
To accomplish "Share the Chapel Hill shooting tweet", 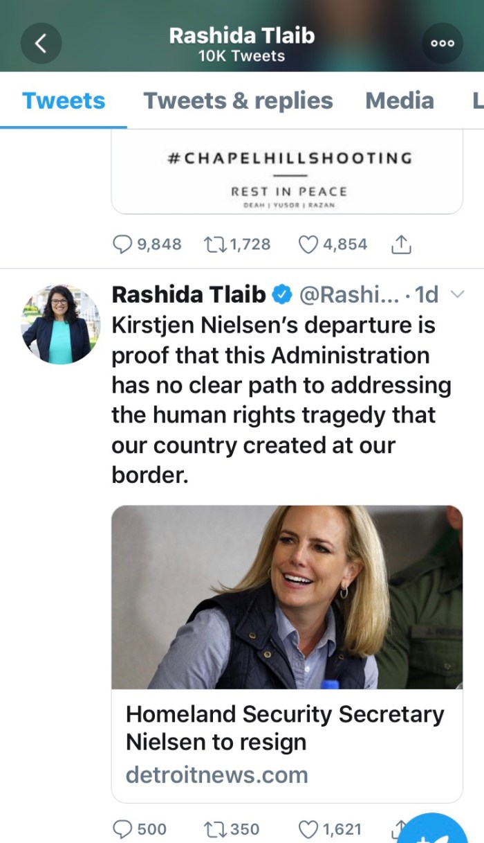I will tap(401, 244).
